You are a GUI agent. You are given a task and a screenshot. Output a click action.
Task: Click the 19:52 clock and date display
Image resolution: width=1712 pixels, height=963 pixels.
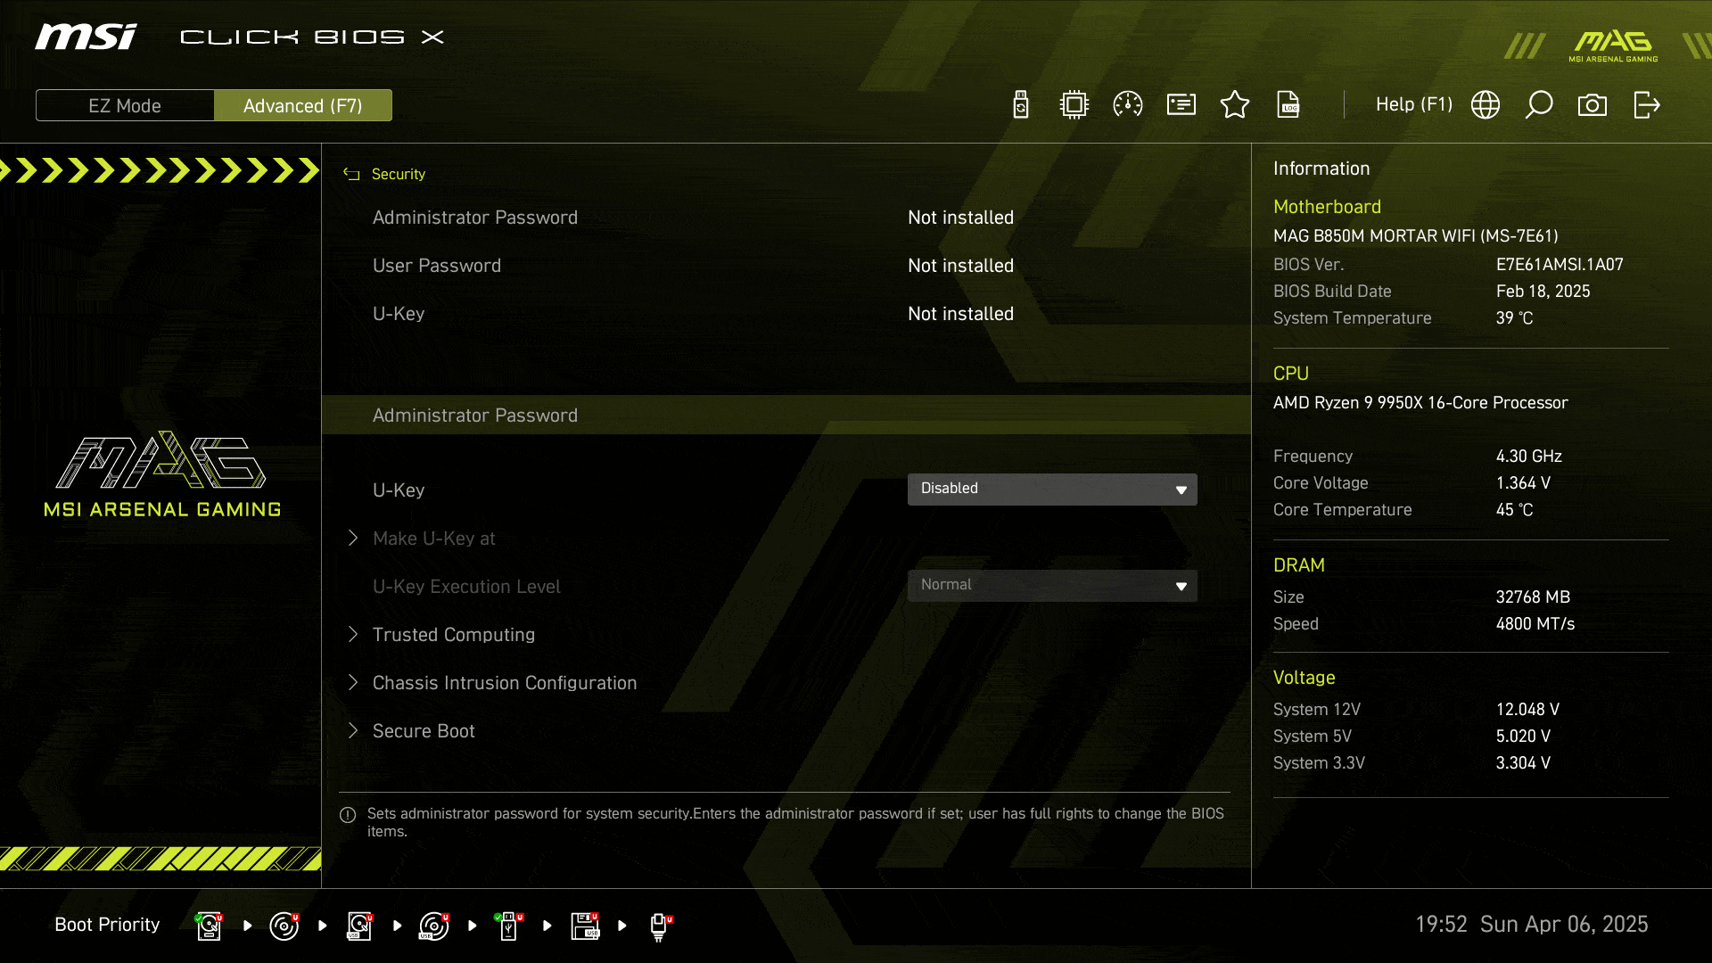(1531, 925)
